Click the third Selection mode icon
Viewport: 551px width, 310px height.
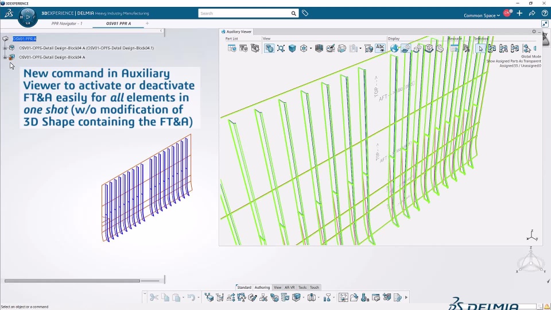click(503, 48)
